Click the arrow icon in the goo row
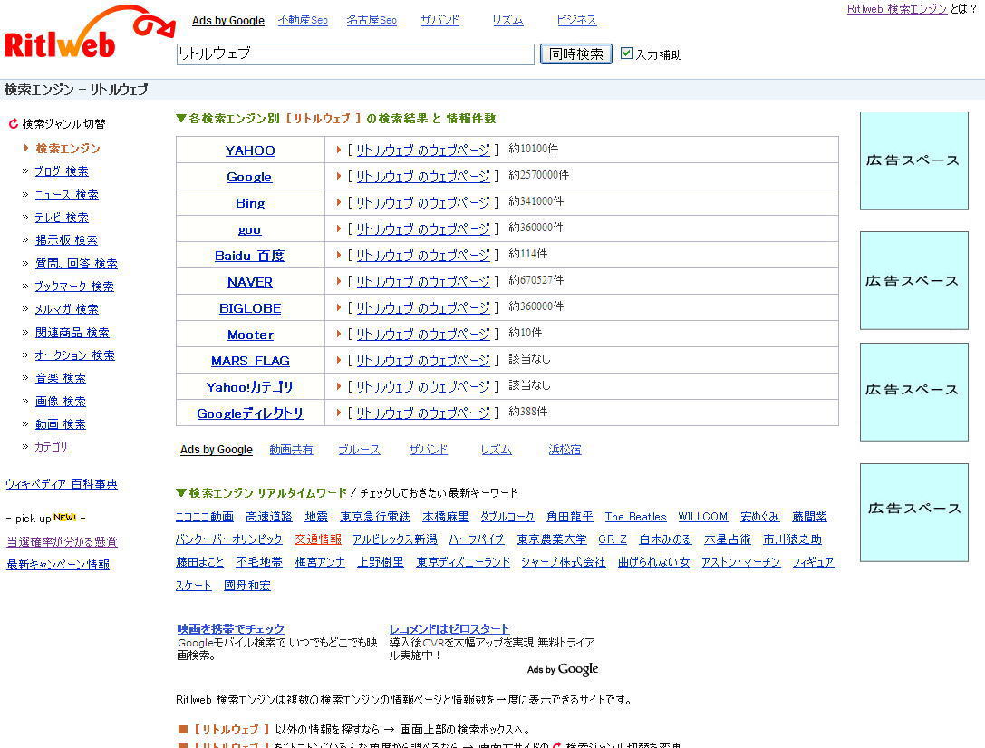 coord(339,228)
